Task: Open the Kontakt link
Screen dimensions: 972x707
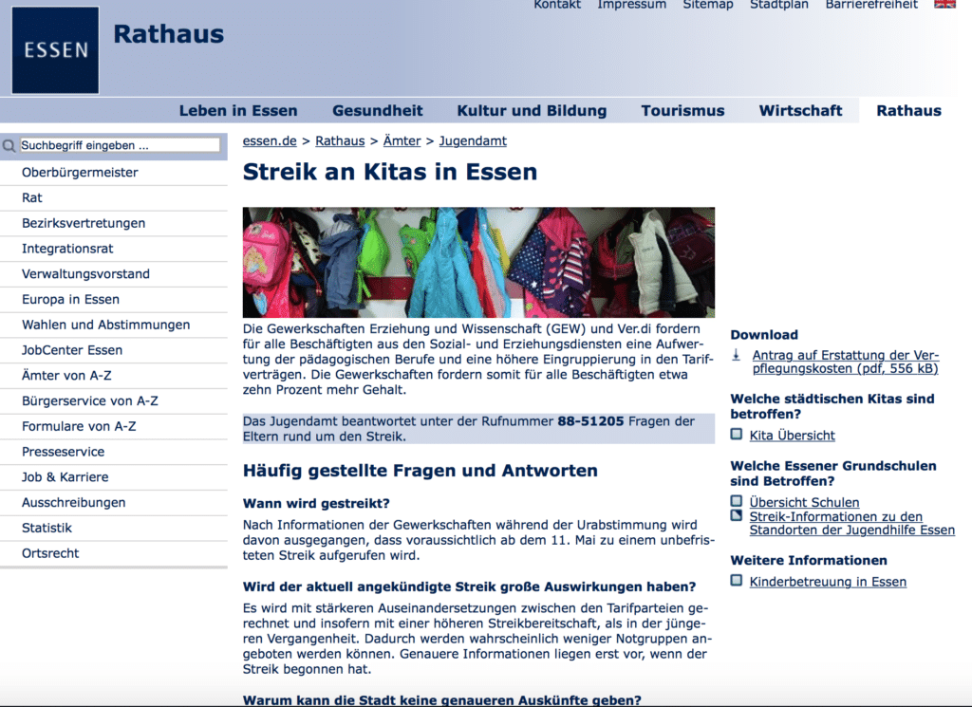Action: pos(557,5)
